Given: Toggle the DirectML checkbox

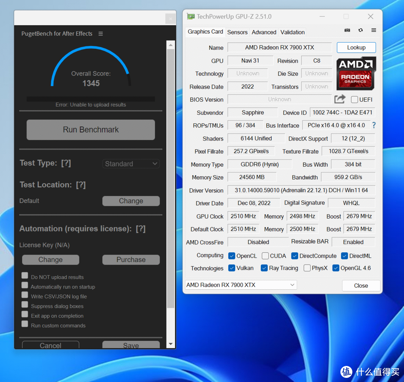Looking at the screenshot, I should point(344,256).
